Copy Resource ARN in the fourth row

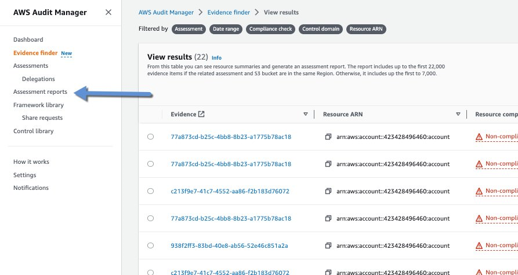pos(328,218)
